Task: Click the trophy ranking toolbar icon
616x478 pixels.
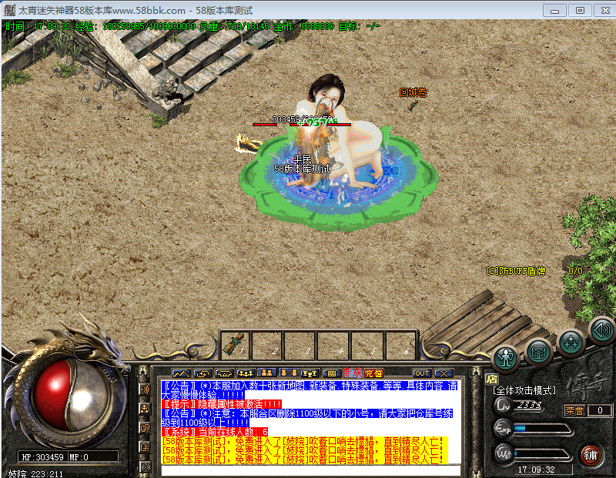Action: (310, 373)
